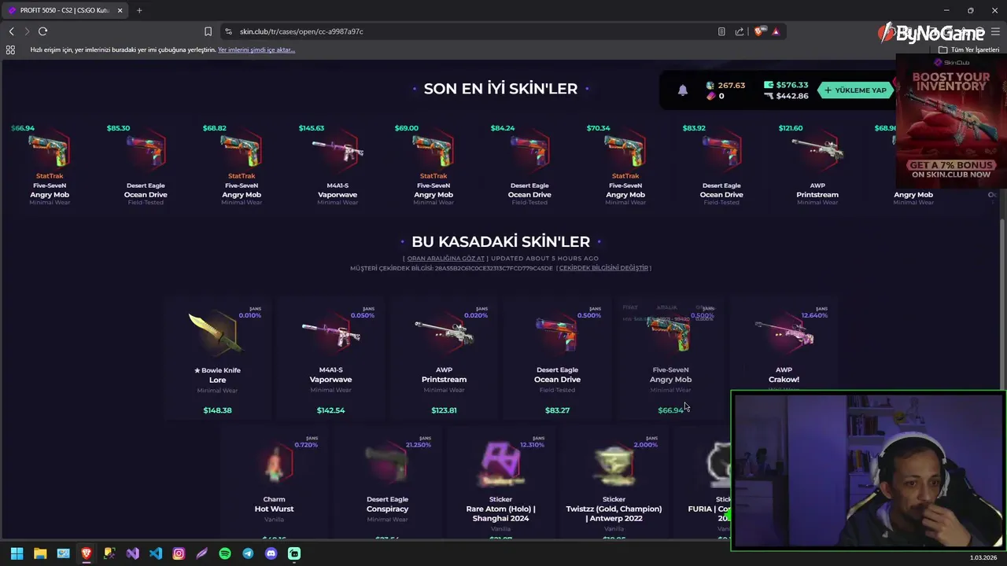Open VS Code from the taskbar
The image size is (1007, 566).
[x=156, y=553]
